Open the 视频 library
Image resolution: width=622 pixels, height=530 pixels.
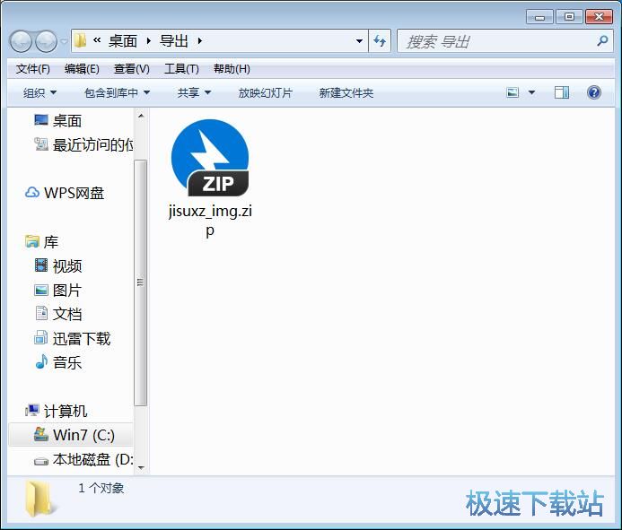[x=58, y=265]
